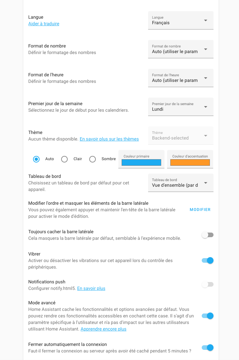Pick the blue Couleur primaire swatch
This screenshot has height=360, width=239.
click(141, 162)
